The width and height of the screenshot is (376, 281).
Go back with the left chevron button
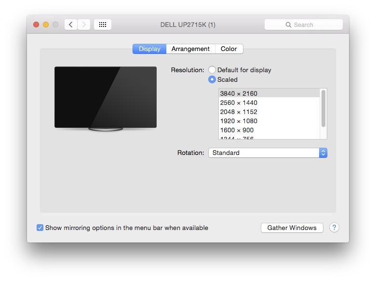click(71, 25)
